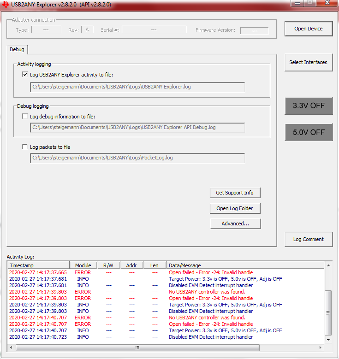Viewport: 339px width, 359px height.
Task: Click the Texas Instruments app icon in title bar
Action: (5, 4)
